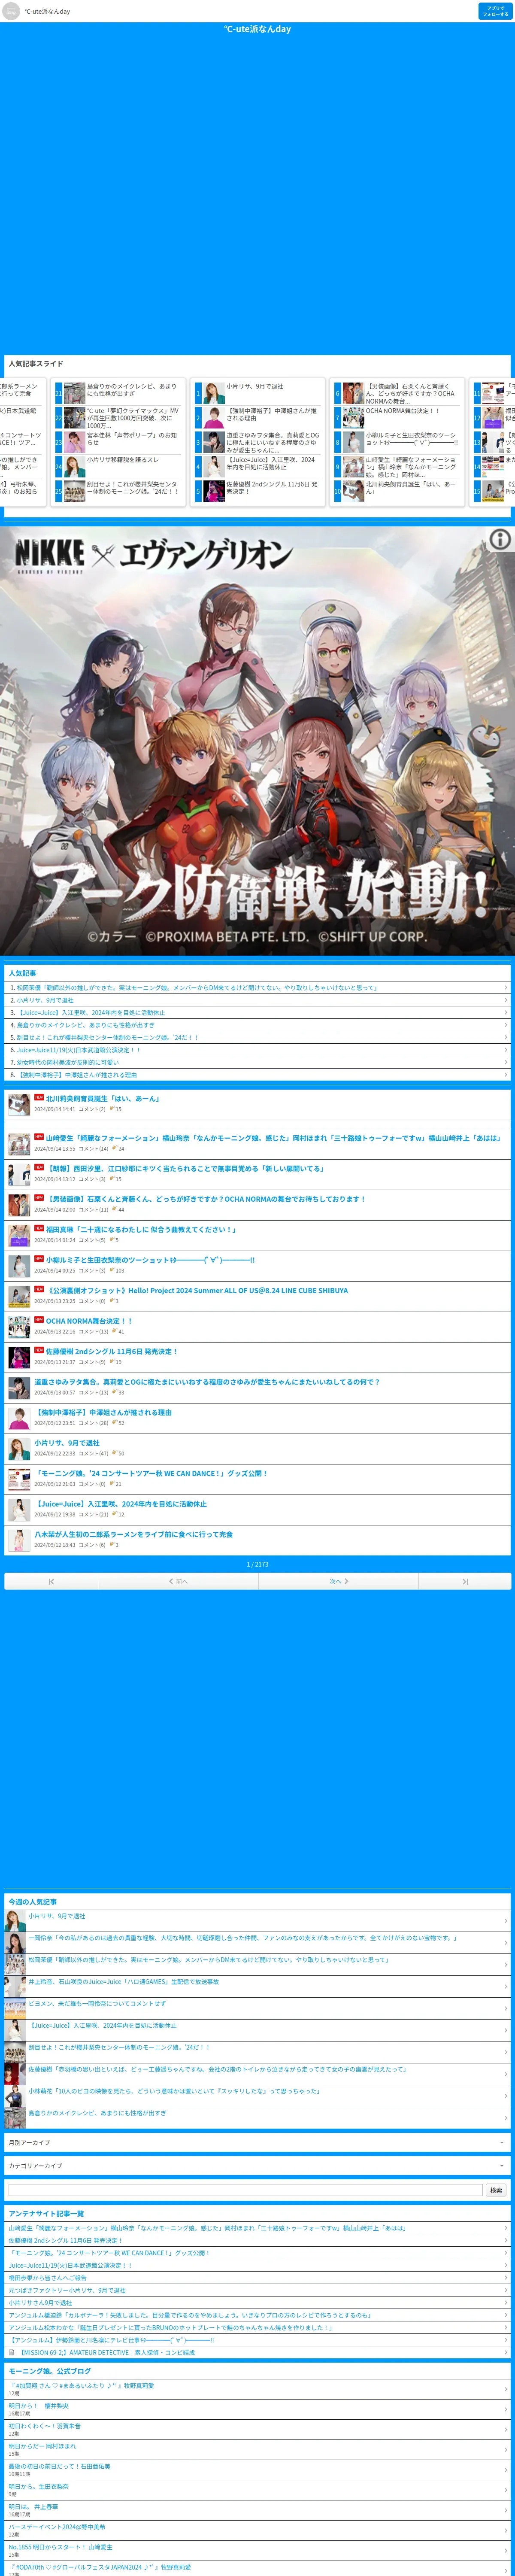Open antenna link 橋田歩果から皆さんへご報告
The height and width of the screenshot is (2576, 515).
click(x=257, y=2278)
